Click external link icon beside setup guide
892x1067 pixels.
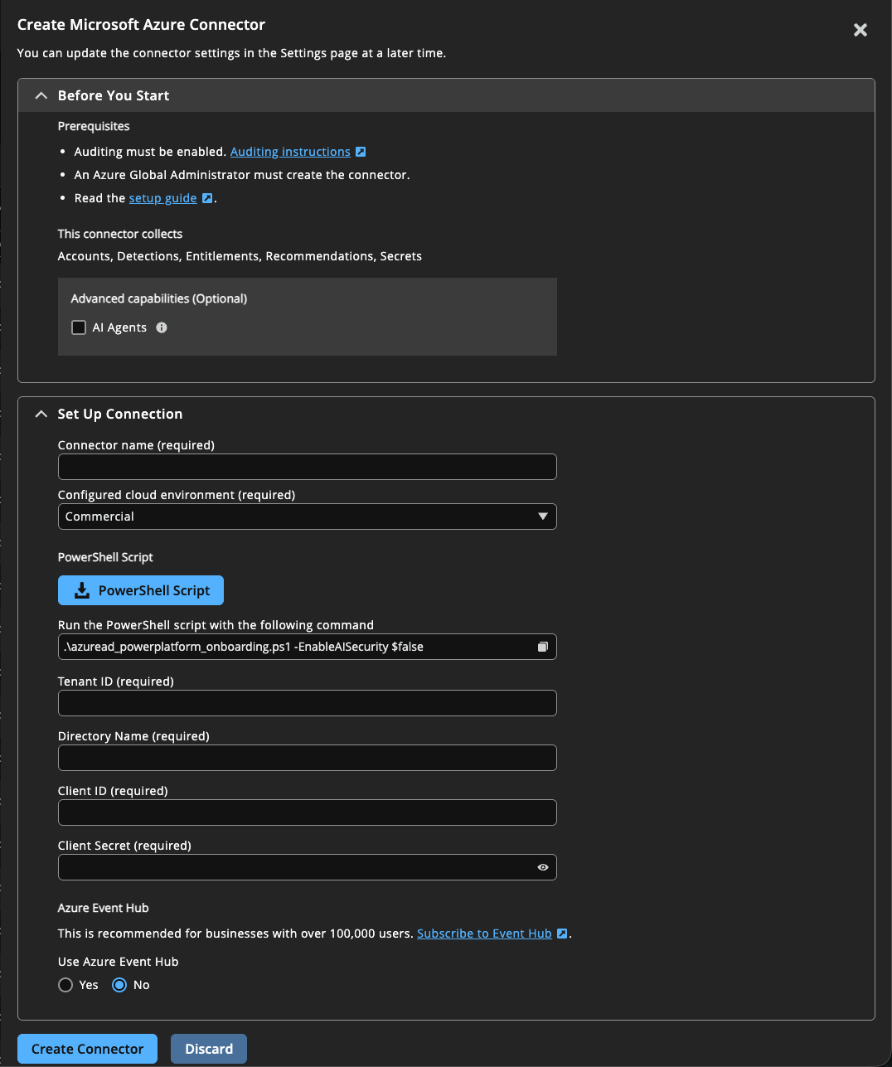[207, 198]
